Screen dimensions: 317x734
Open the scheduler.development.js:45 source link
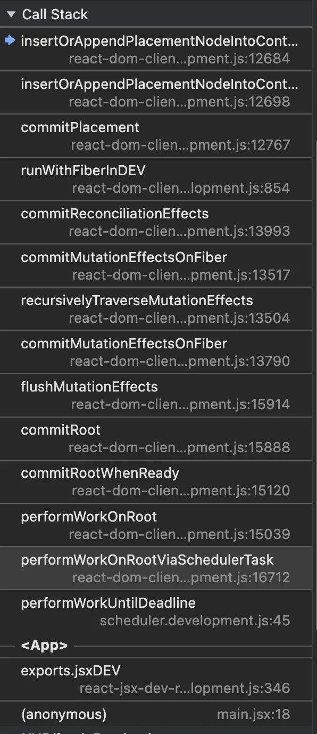click(195, 621)
